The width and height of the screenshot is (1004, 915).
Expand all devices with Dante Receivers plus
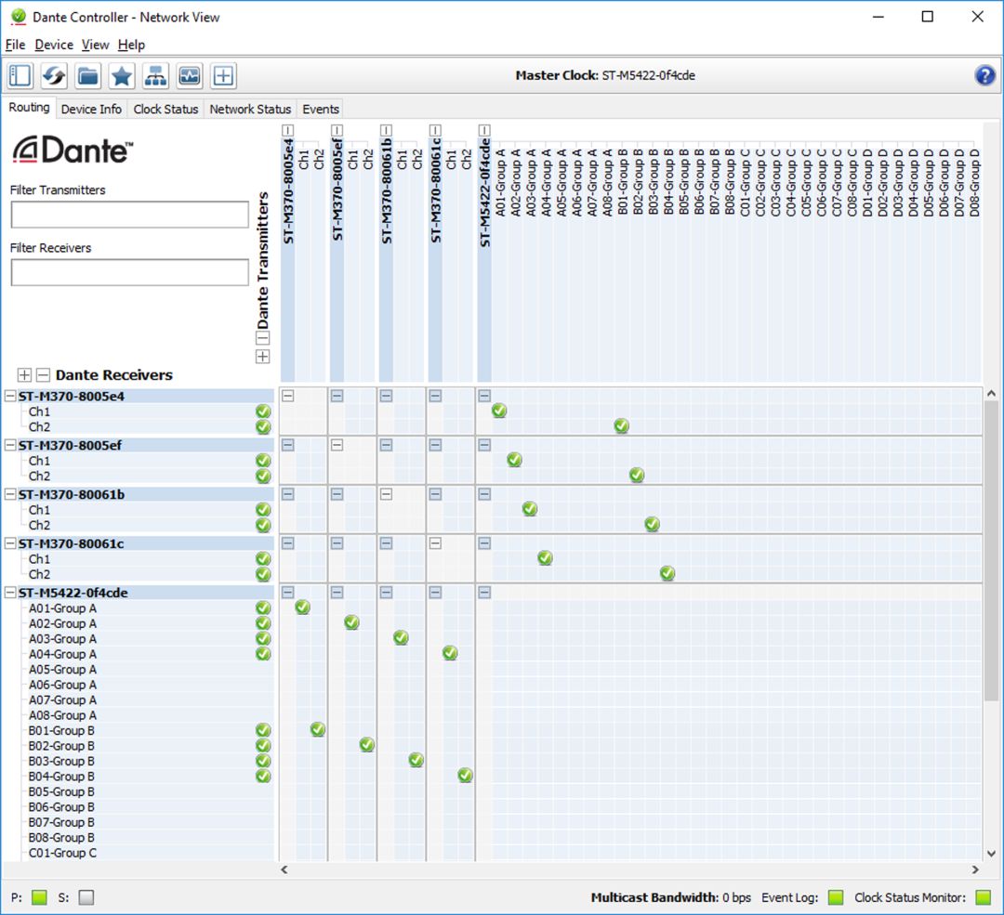pos(25,375)
